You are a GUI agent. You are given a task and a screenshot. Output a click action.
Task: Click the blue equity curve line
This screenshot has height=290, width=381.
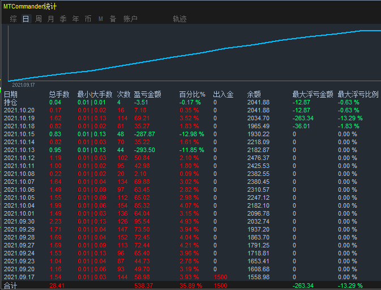click(x=194, y=54)
